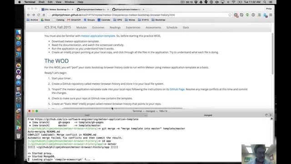Open the AirPlay display menu

[x=222, y=2]
